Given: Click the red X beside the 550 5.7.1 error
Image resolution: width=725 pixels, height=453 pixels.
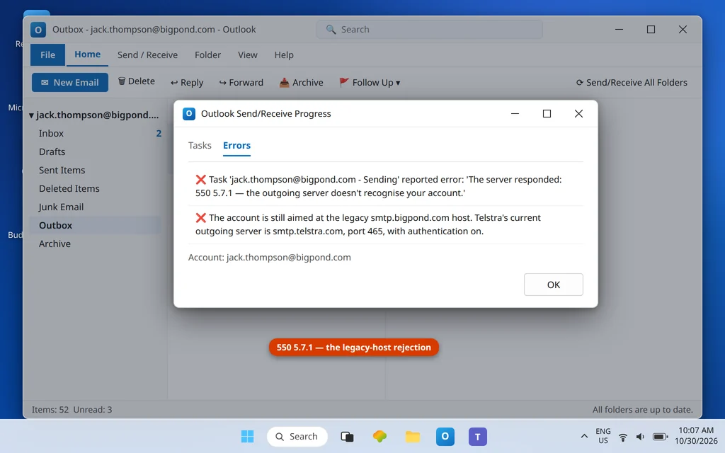Looking at the screenshot, I should point(200,180).
